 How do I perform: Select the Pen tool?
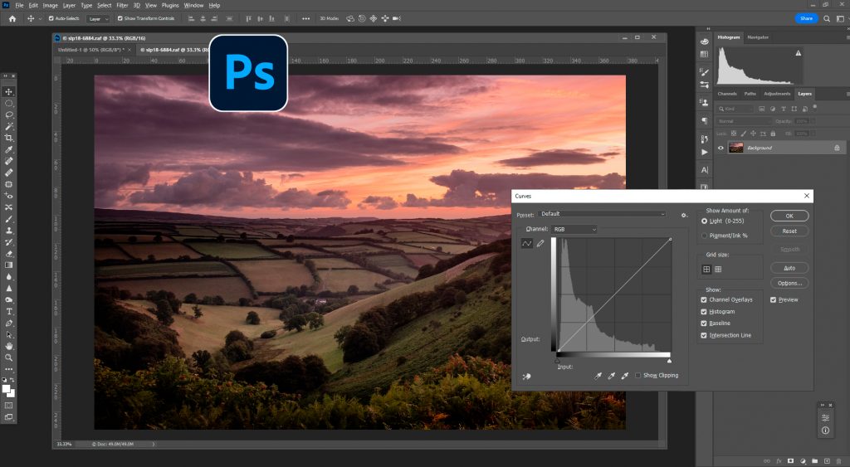[8, 323]
